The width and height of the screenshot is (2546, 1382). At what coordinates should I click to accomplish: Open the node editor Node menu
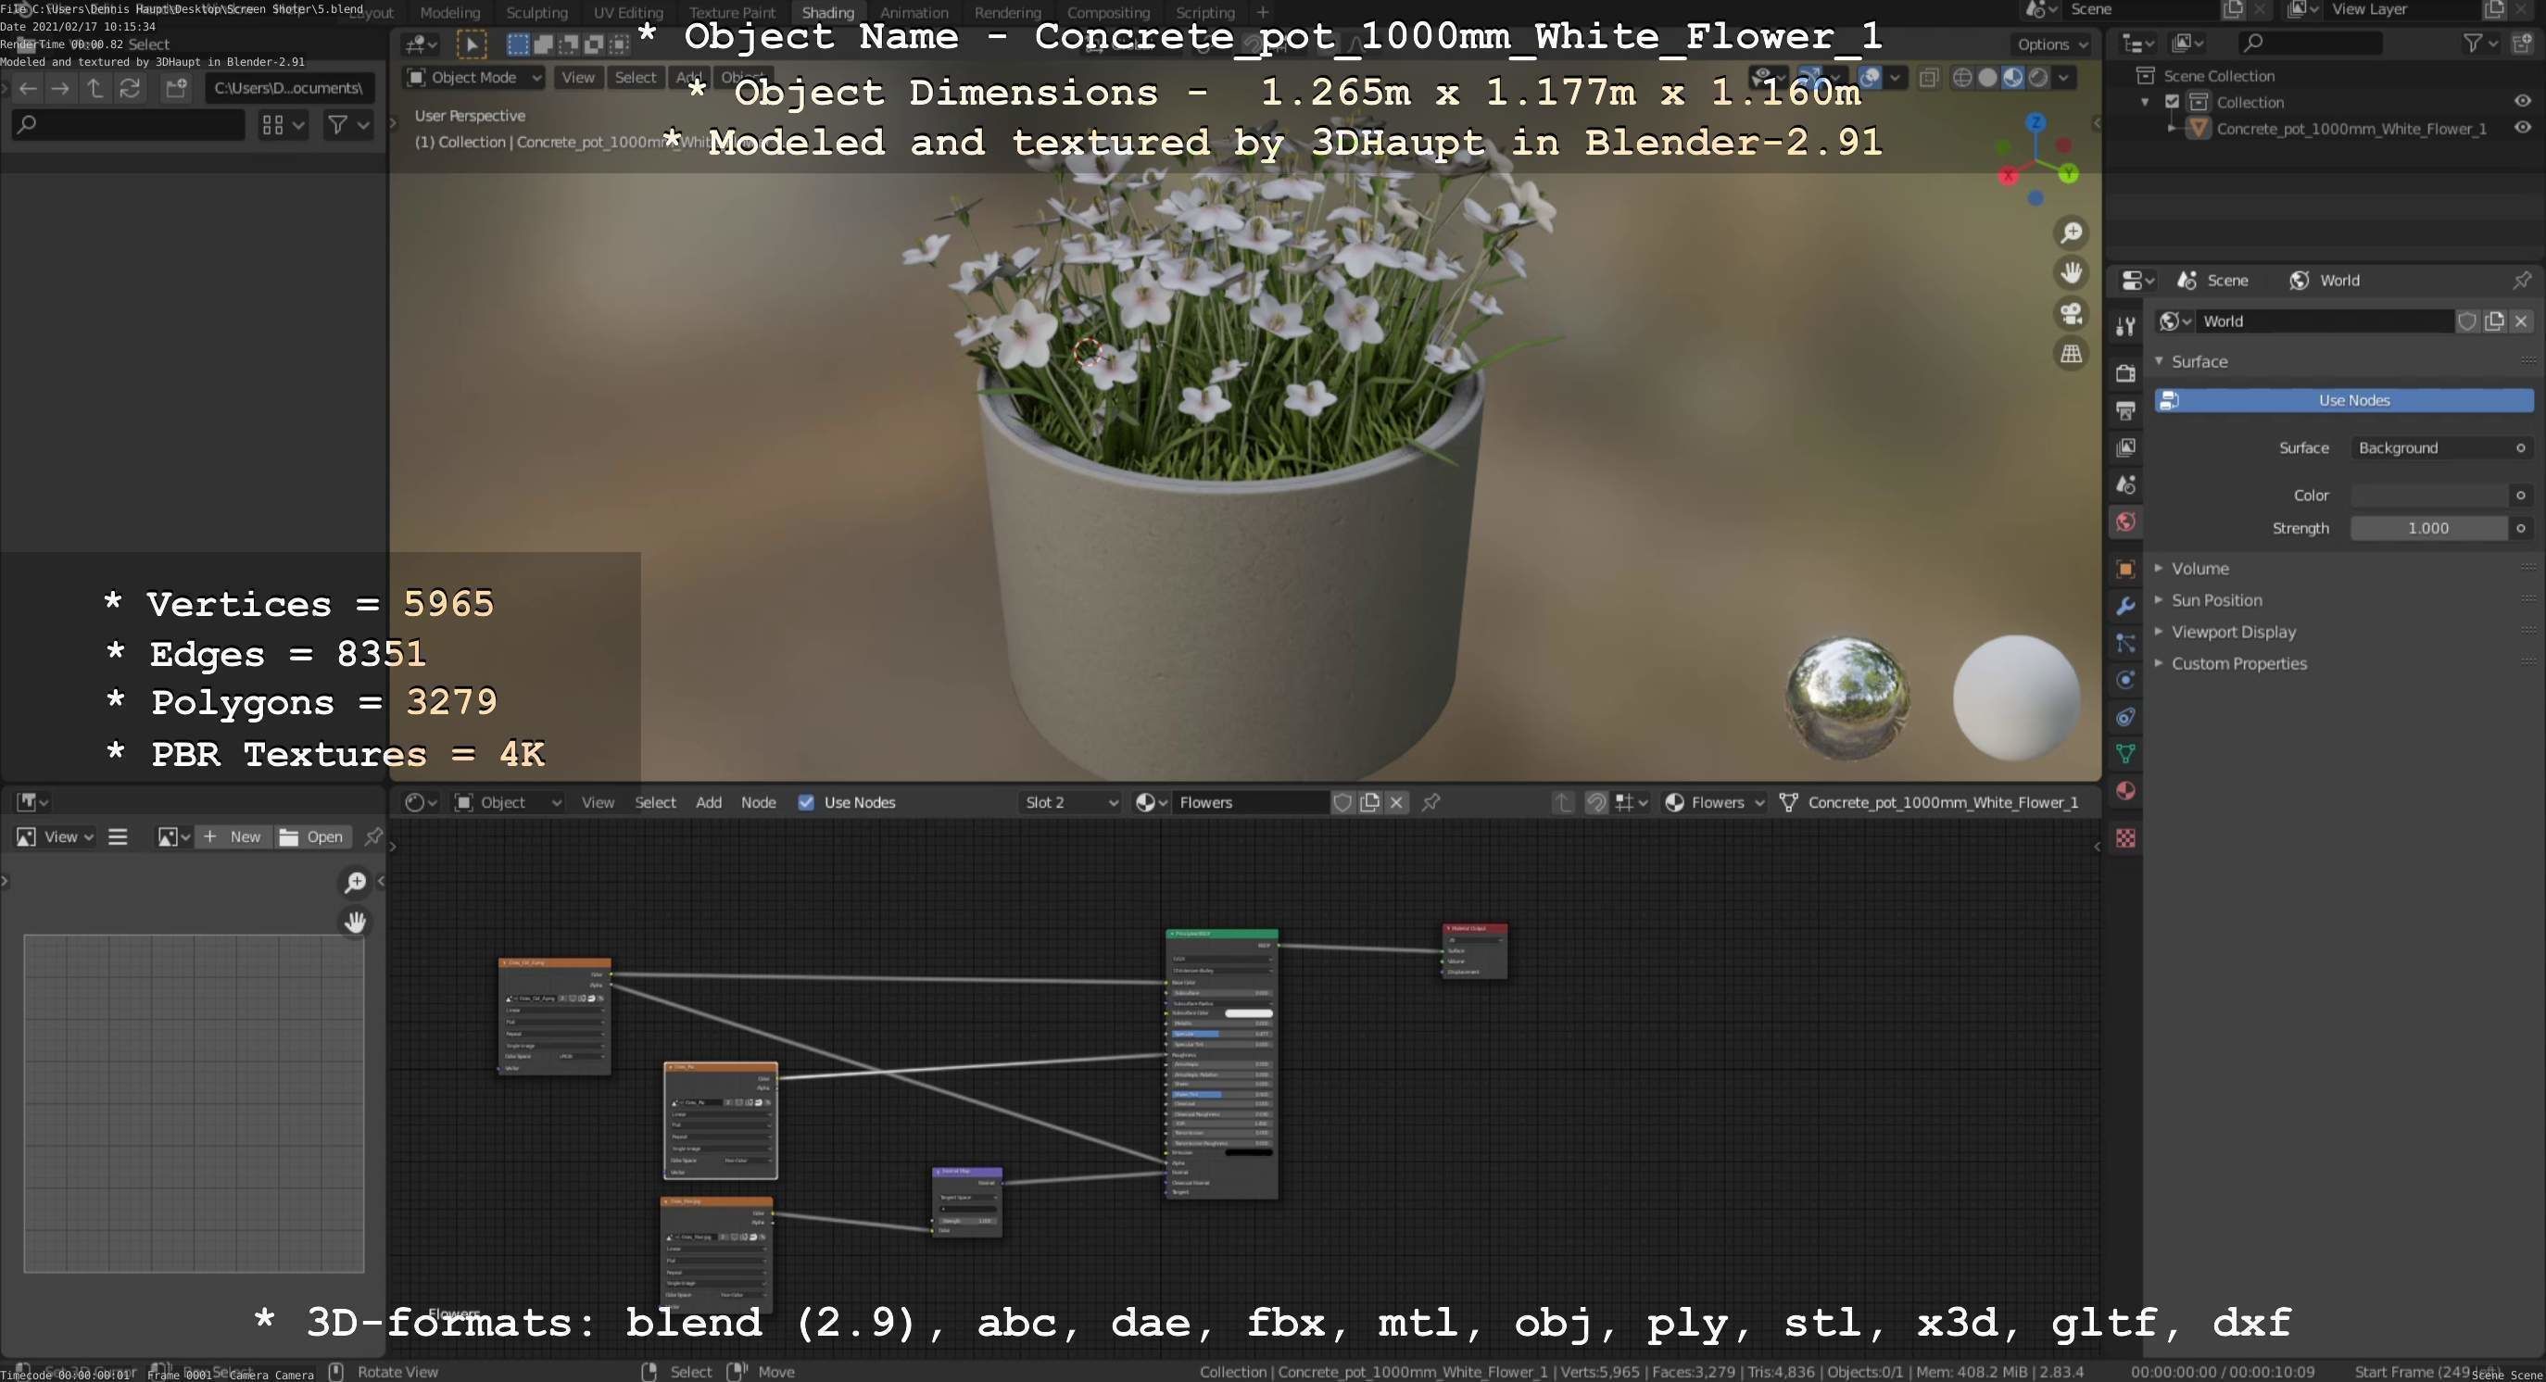coord(758,802)
